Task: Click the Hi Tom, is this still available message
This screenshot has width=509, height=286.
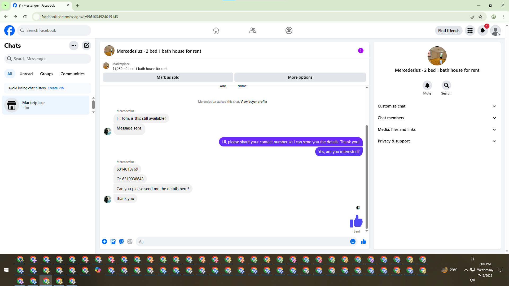Action: point(141,118)
